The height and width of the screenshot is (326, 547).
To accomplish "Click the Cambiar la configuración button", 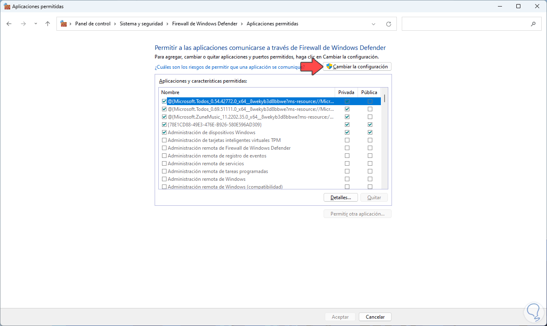I will pyautogui.click(x=357, y=67).
